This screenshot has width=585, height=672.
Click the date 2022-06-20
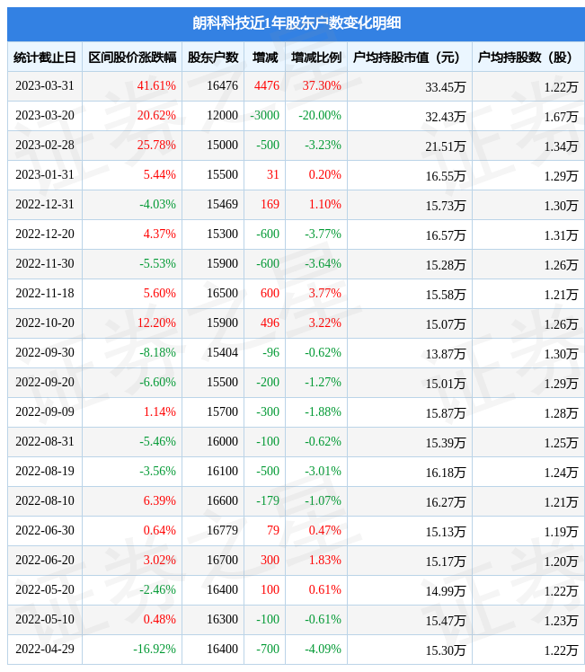45,560
